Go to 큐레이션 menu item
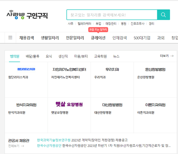This screenshot has height=154, width=178. tap(98, 38)
